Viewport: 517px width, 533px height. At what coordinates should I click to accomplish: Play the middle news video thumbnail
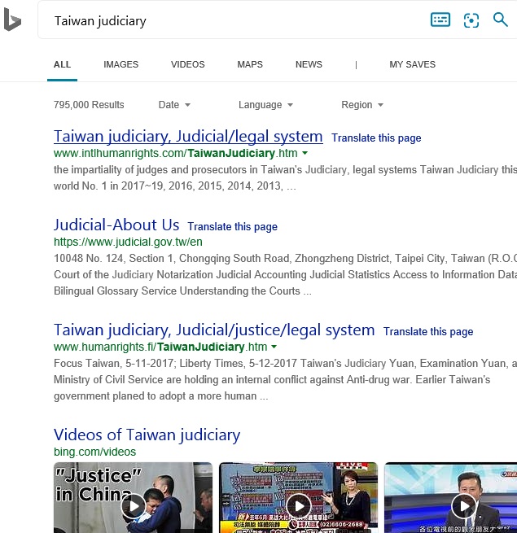pyautogui.click(x=299, y=506)
